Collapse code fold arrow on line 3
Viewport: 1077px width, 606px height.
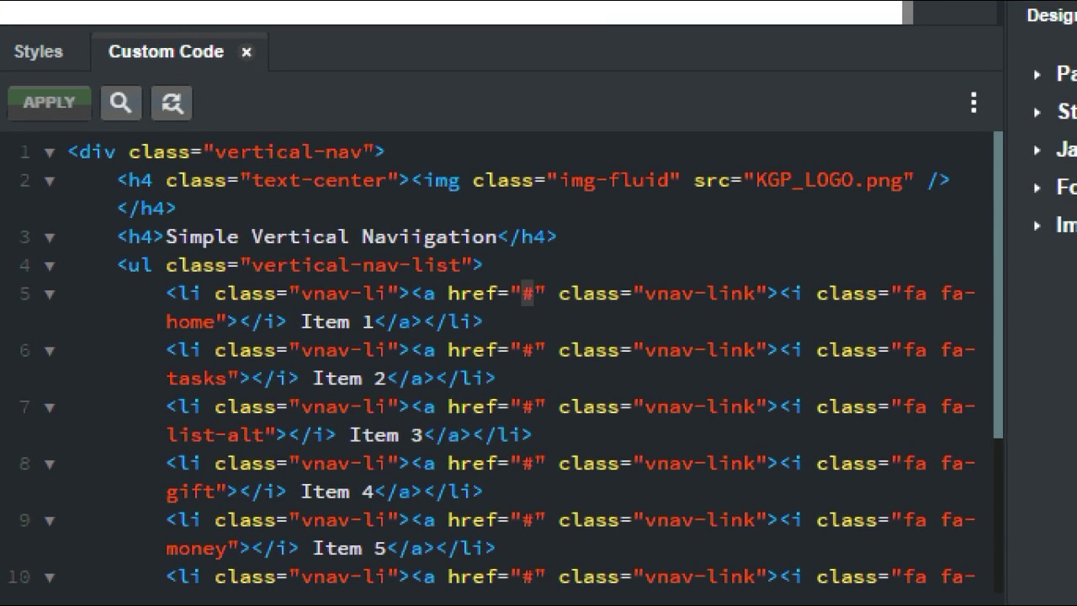coord(50,237)
